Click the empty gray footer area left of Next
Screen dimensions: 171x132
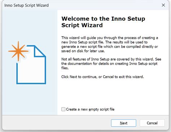57,123
